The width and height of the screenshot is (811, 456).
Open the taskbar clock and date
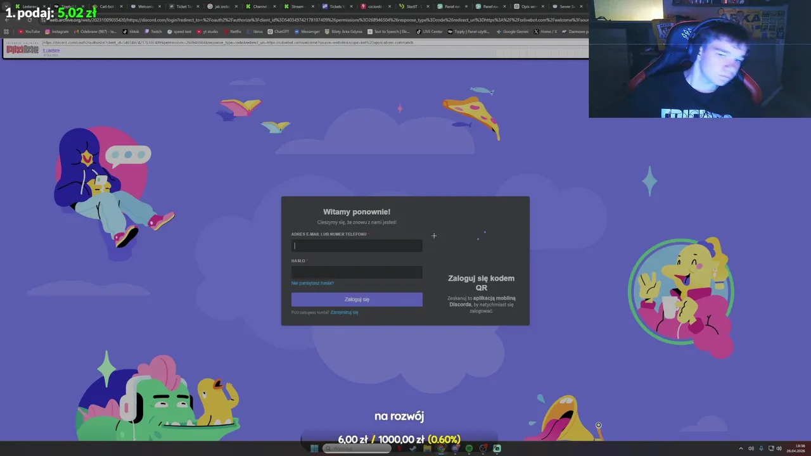pyautogui.click(x=796, y=448)
